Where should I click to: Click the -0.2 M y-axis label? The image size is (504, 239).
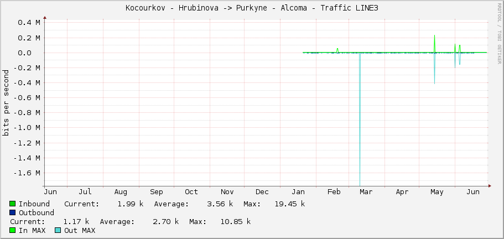pos(27,68)
